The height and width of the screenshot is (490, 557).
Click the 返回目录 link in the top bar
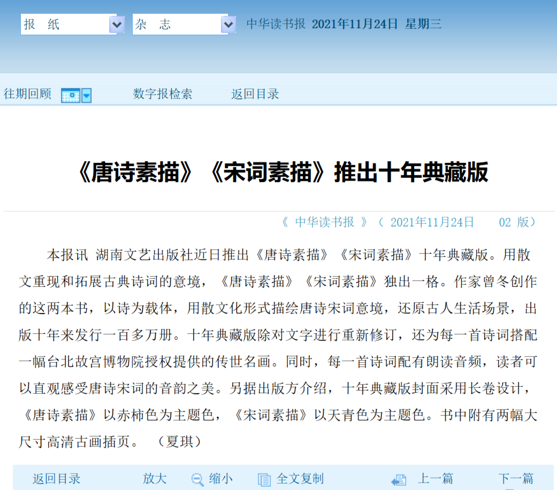point(255,94)
